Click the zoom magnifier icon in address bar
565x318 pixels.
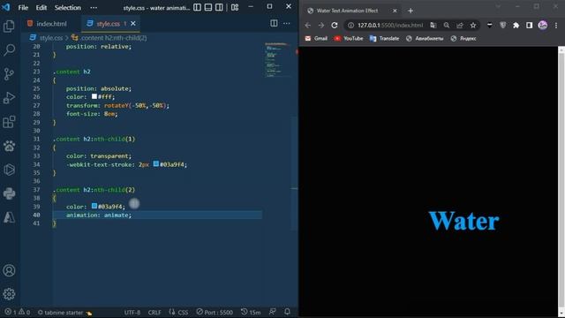[x=447, y=26]
